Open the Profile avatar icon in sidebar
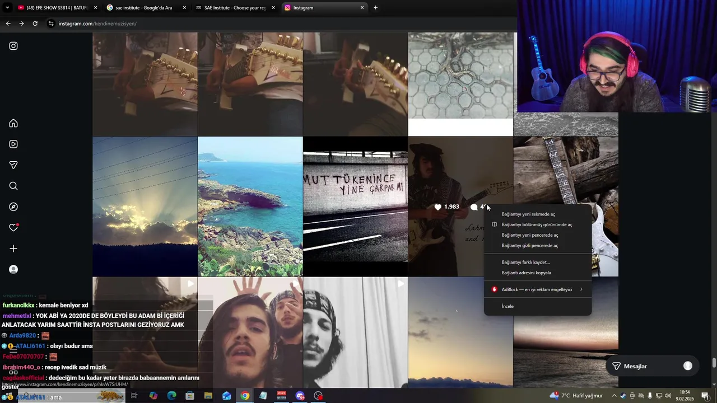This screenshot has width=717, height=403. pyautogui.click(x=13, y=269)
